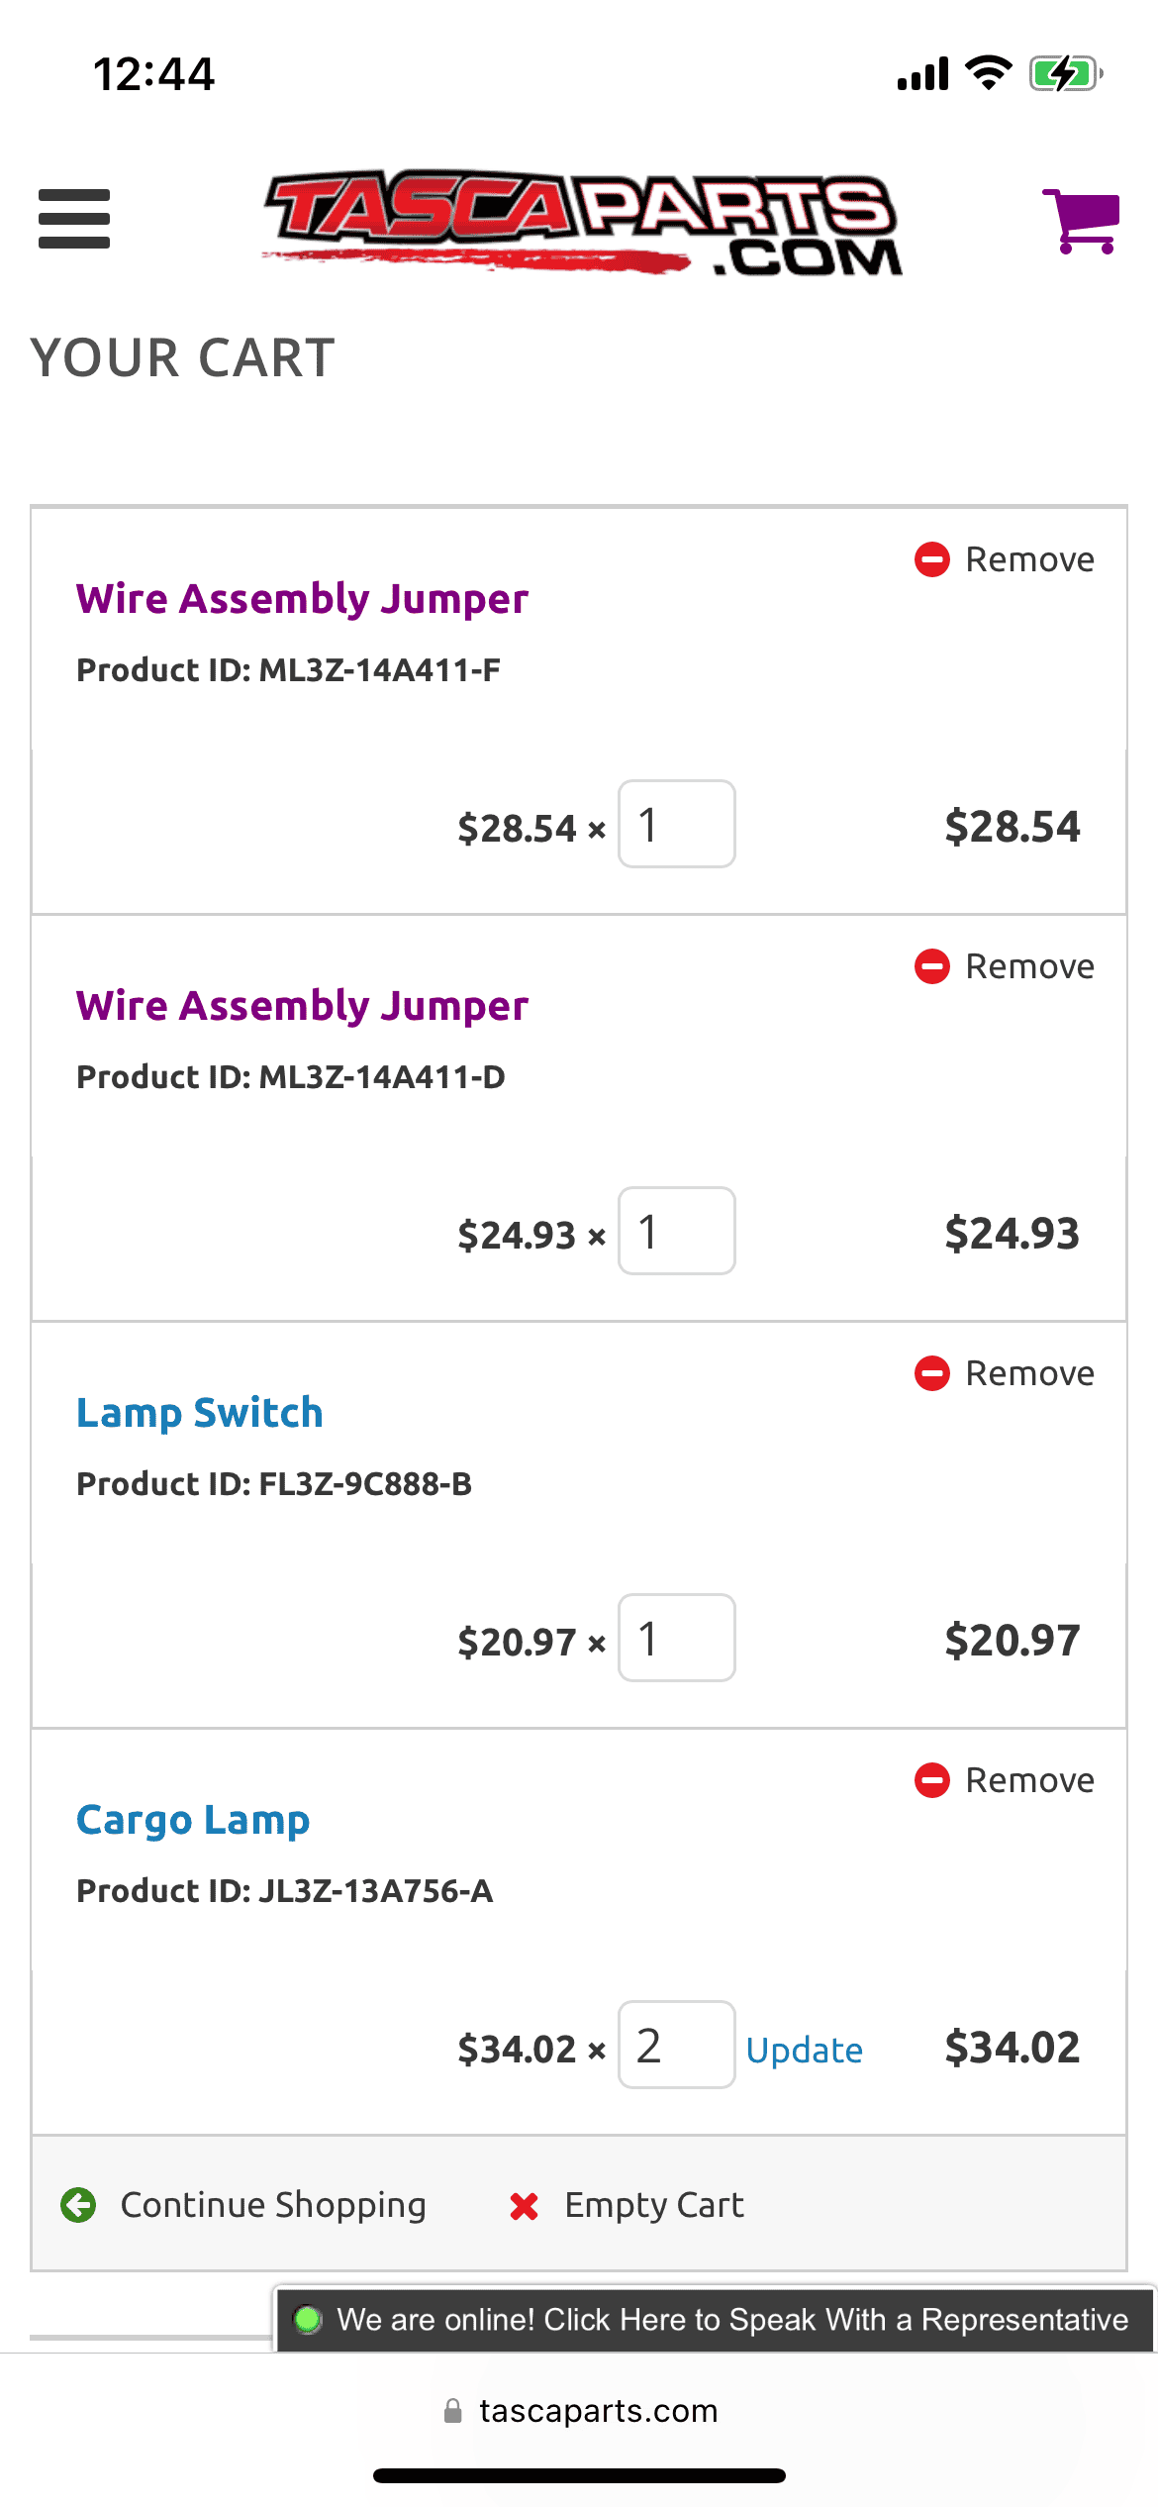Click the green Continue Shopping arrow icon

tap(78, 2205)
